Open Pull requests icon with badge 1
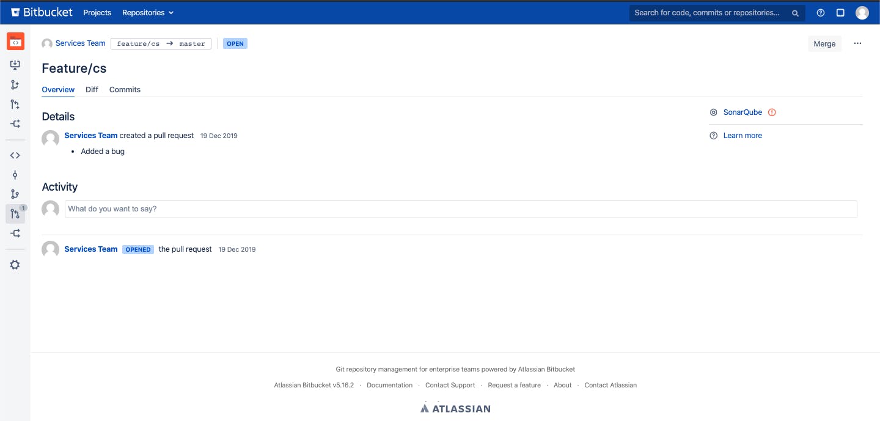The image size is (880, 421). tap(15, 214)
